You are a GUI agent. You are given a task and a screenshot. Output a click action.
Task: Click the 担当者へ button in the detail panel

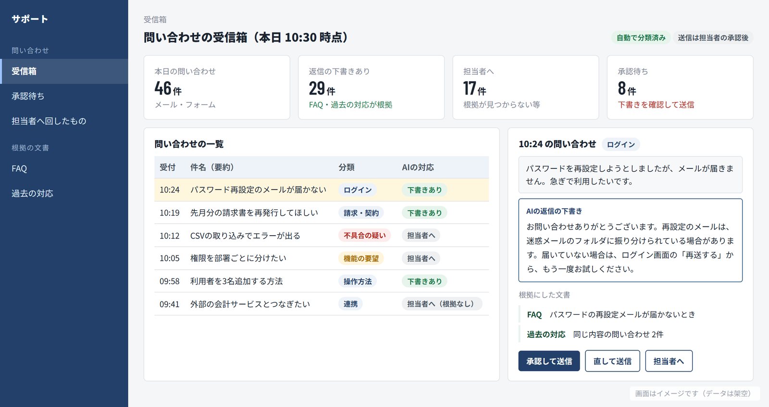(669, 361)
